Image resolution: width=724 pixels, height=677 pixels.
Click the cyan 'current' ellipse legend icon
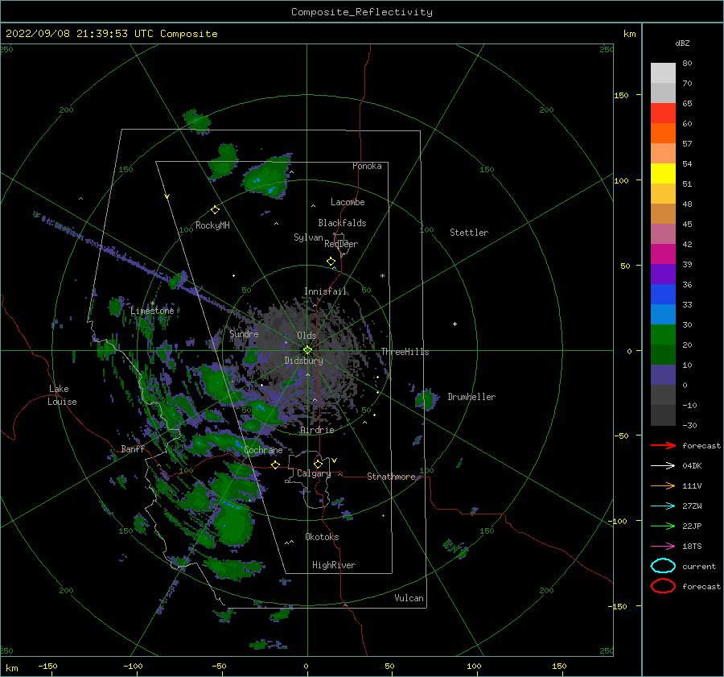pyautogui.click(x=663, y=566)
